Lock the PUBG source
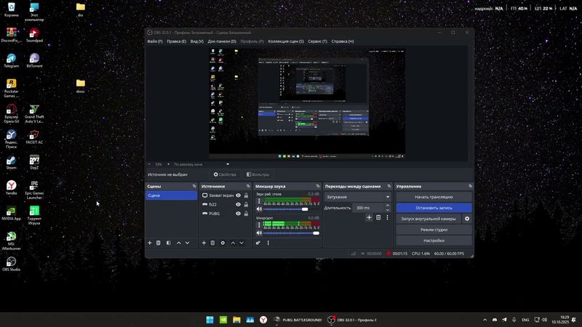This screenshot has width=582, height=327. (x=247, y=214)
